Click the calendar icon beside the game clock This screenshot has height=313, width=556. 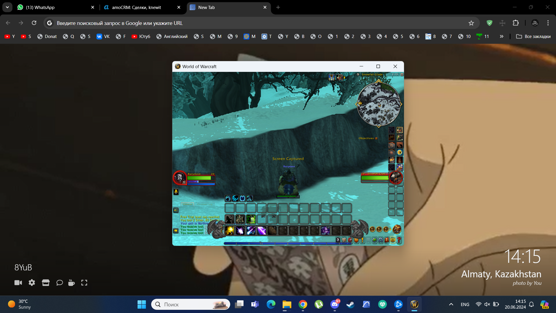pyautogui.click(x=402, y=74)
